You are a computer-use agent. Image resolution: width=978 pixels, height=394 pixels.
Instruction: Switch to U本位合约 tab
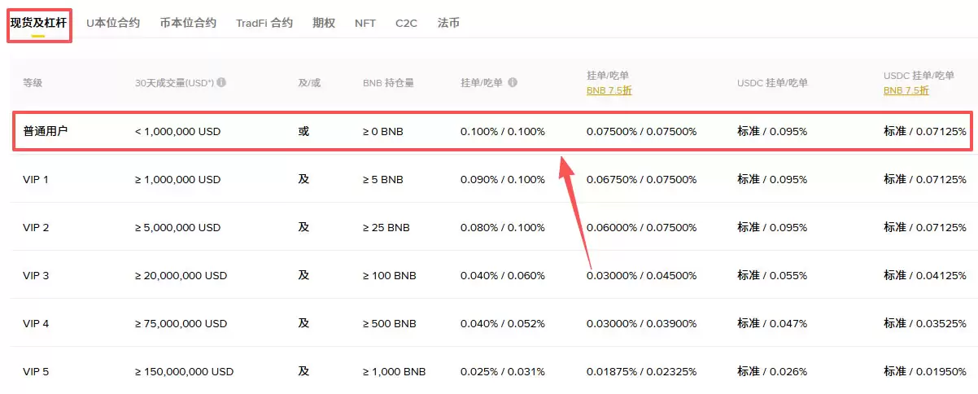click(x=113, y=23)
